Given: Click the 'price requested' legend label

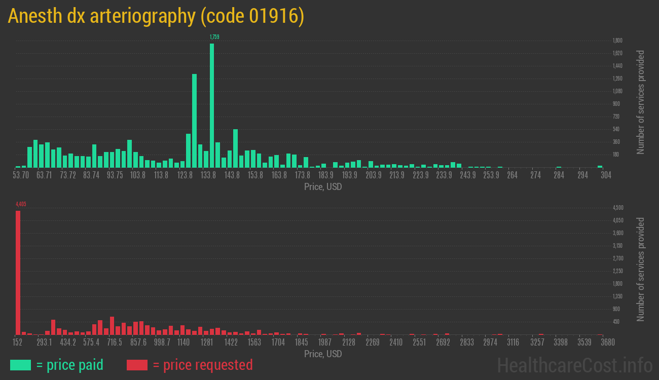Looking at the screenshot, I should click(202, 365).
